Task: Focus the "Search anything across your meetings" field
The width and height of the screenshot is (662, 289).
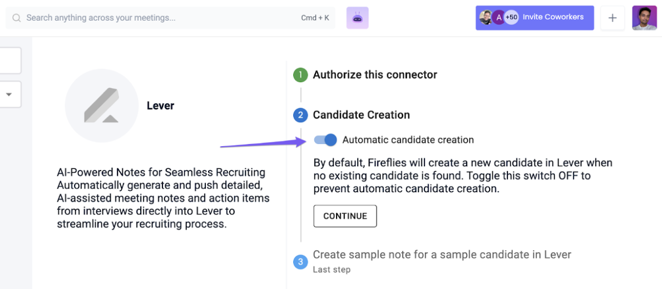Action: tap(170, 18)
